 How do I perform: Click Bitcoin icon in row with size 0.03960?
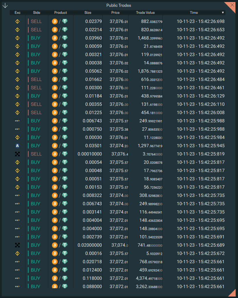tap(55, 38)
